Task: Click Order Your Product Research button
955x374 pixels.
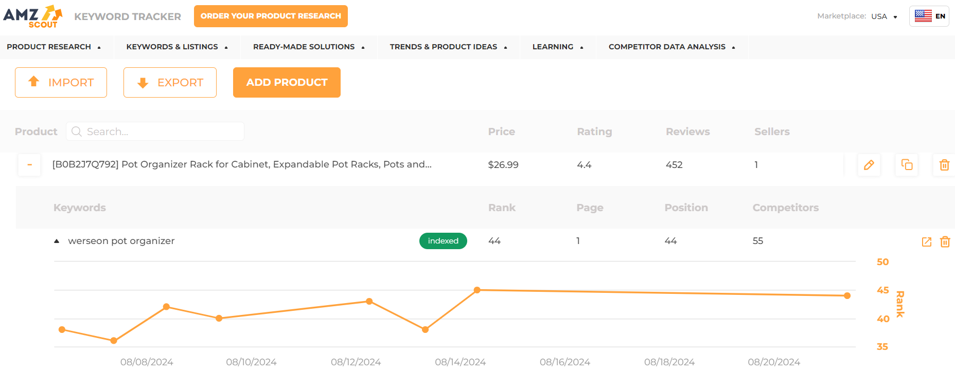Action: pos(271,16)
